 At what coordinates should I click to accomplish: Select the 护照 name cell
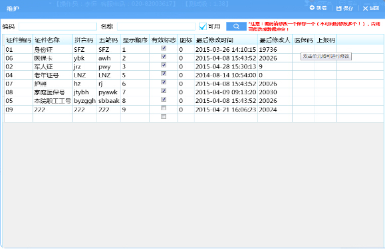pos(53,84)
